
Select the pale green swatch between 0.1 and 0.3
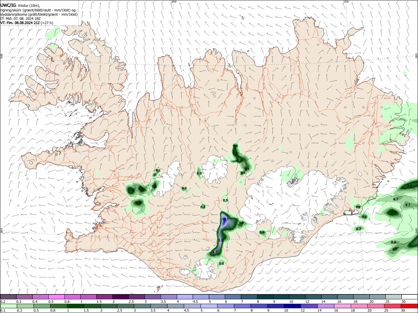click(x=9, y=306)
